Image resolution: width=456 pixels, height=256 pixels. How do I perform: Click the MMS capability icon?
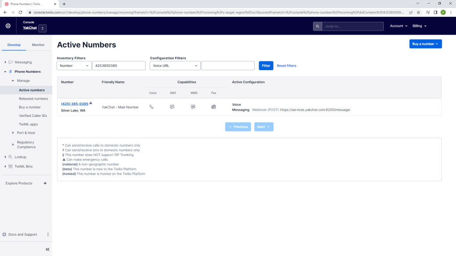[x=193, y=107]
